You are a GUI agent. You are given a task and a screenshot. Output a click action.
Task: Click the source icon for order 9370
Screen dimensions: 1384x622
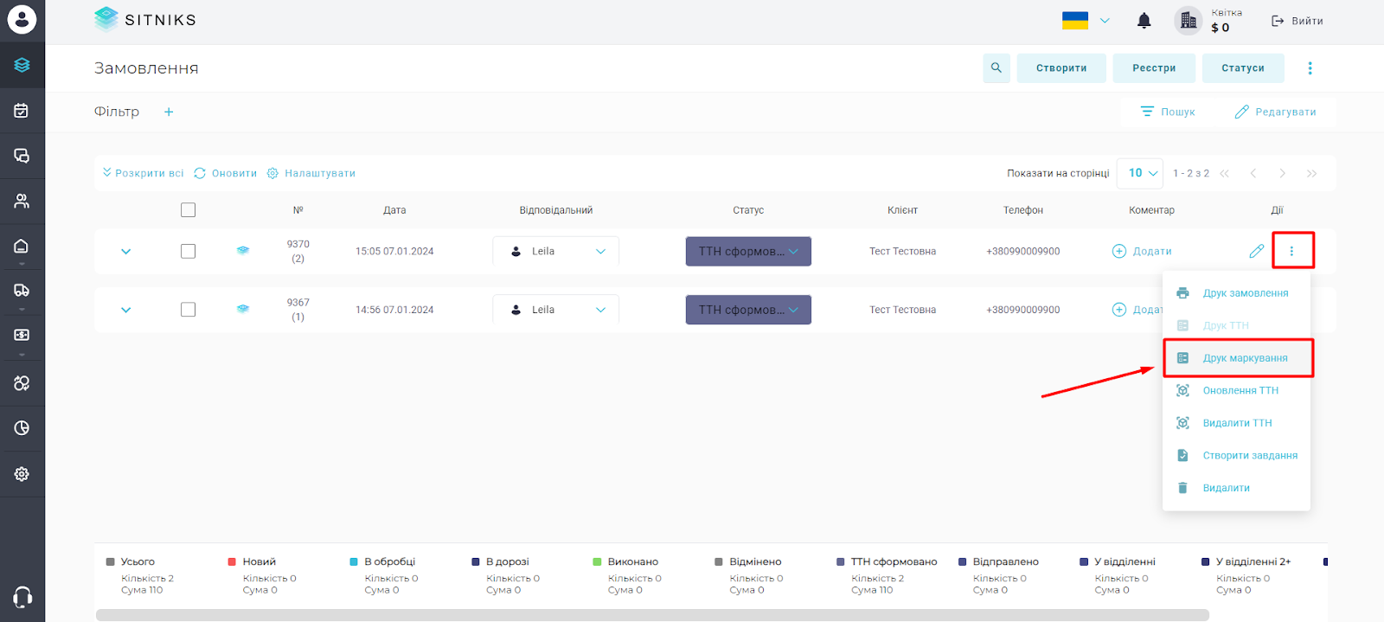pyautogui.click(x=243, y=251)
